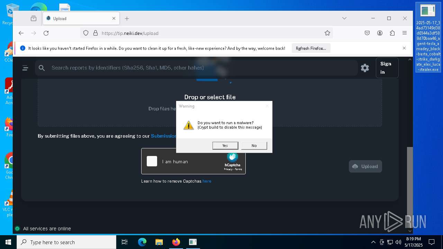
Task: Open the Extensions puzzle icon
Action: tap(392, 33)
